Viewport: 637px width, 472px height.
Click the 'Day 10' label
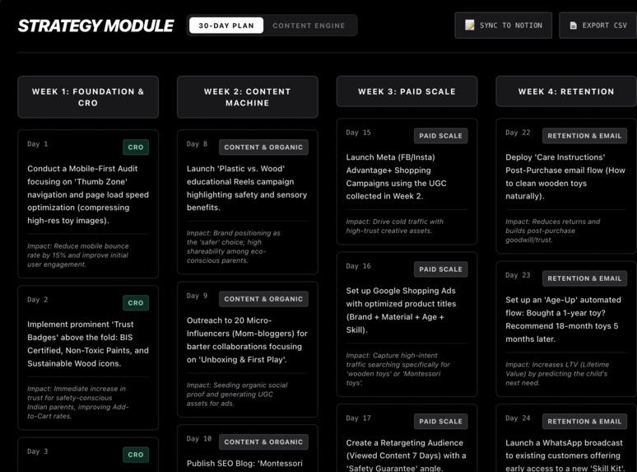199,439
